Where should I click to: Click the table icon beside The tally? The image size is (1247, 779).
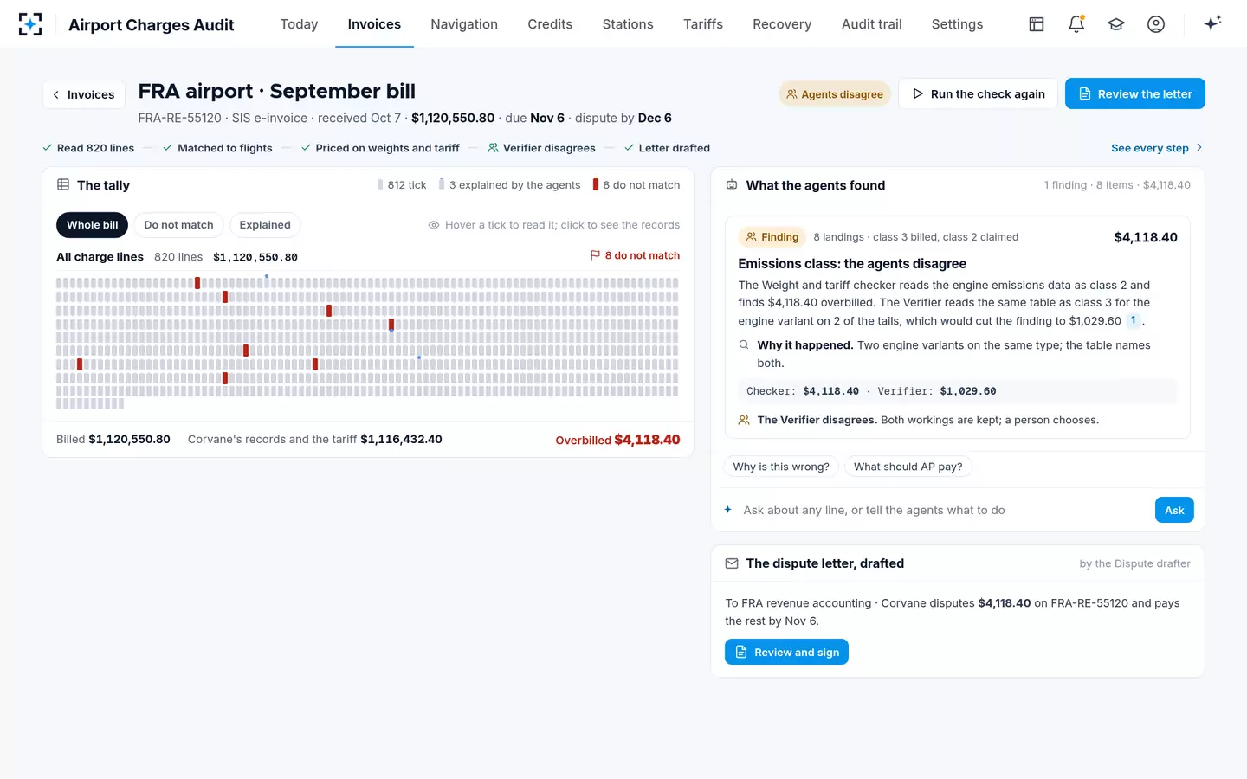pos(63,184)
